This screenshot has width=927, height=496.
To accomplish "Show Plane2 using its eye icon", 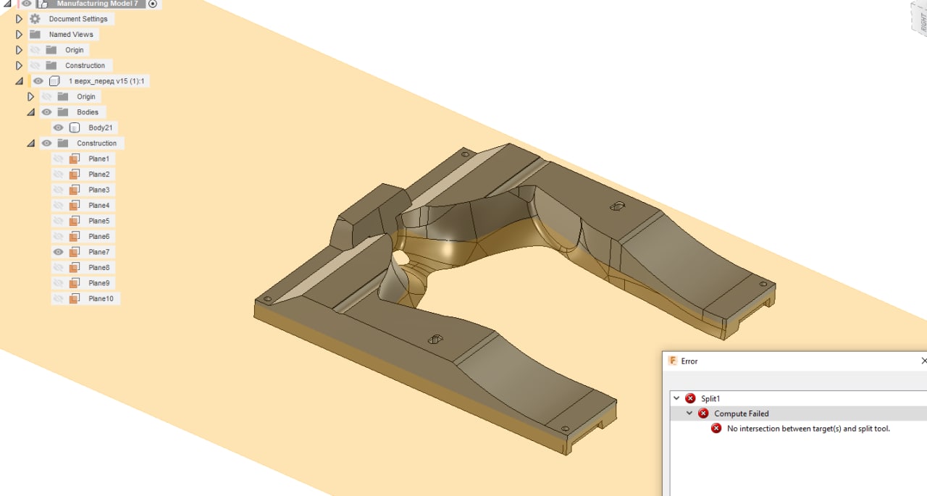I will pyautogui.click(x=59, y=175).
